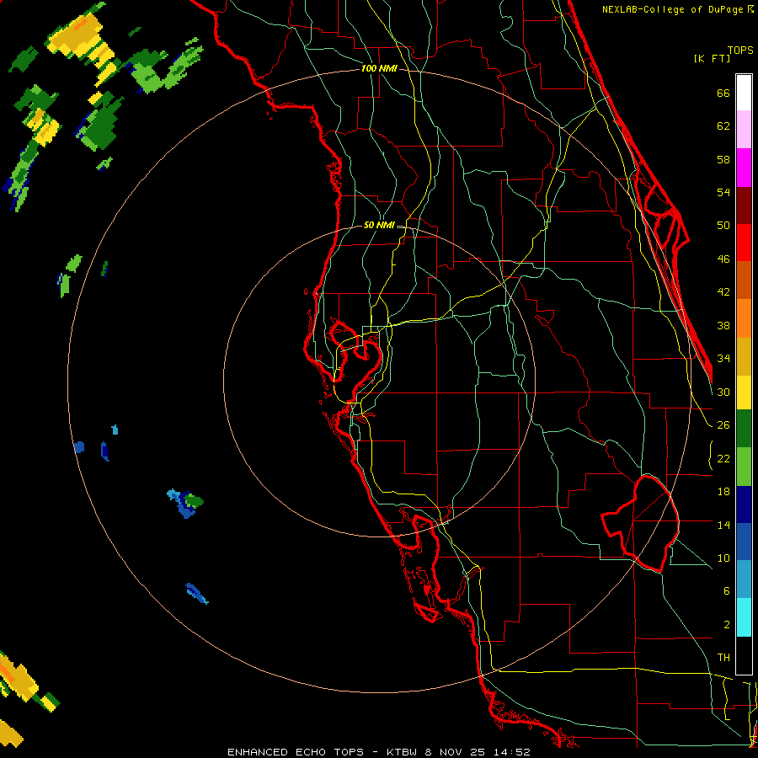
Task: Click the magenta legend swatch
Action: tap(744, 168)
